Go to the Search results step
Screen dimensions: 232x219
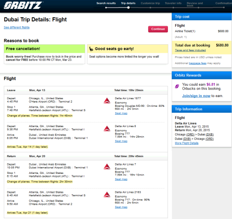tap(106, 3)
